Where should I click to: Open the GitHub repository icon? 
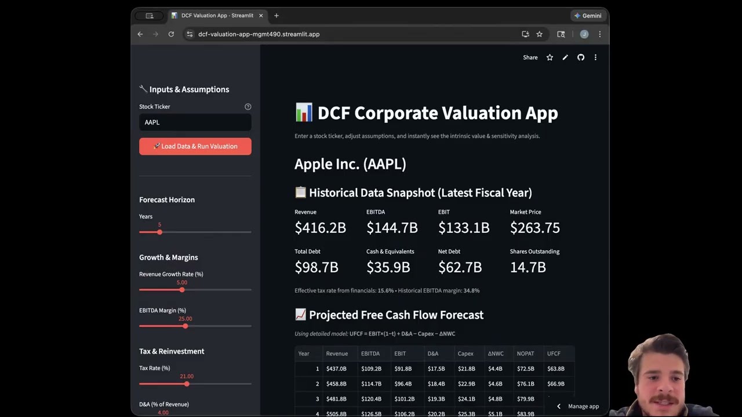[x=580, y=57]
